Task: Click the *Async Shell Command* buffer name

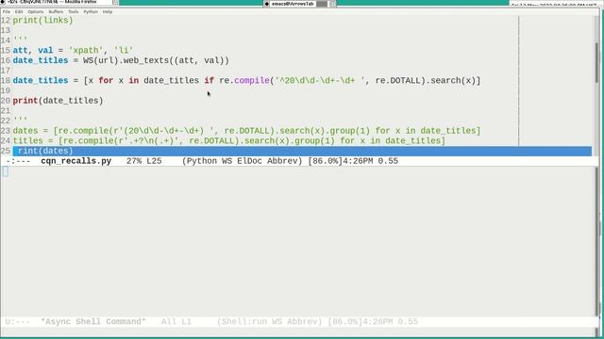Action: (93, 322)
